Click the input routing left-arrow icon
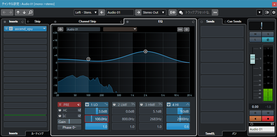Screen dimensions: 277x137 click(x=101, y=12)
